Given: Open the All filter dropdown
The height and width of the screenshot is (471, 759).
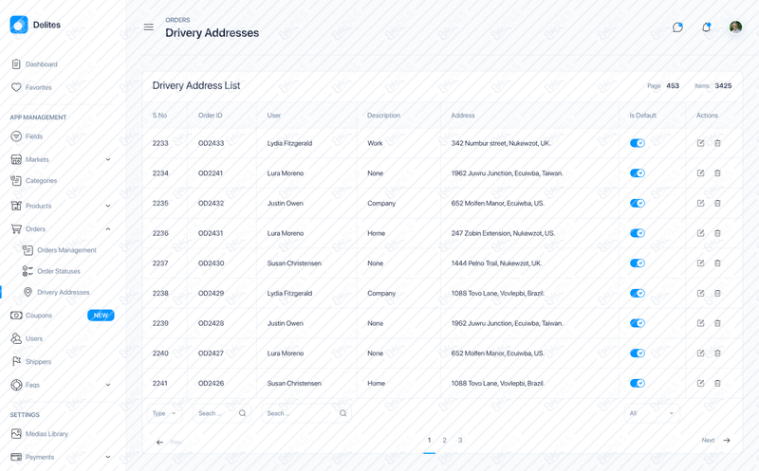Looking at the screenshot, I should pyautogui.click(x=652, y=413).
